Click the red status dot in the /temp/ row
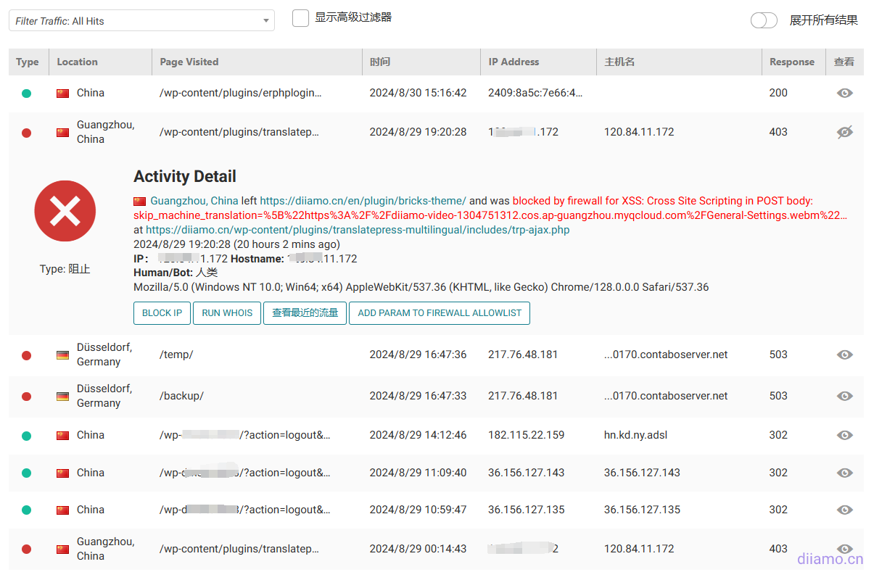This screenshot has height=572, width=874. click(x=27, y=355)
